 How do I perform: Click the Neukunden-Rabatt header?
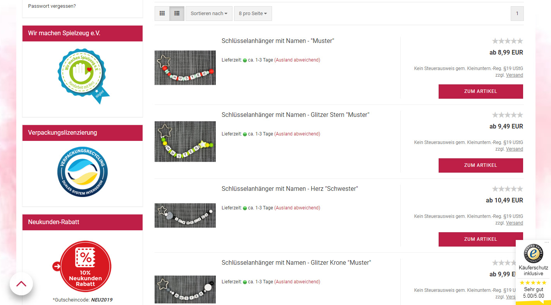83,222
